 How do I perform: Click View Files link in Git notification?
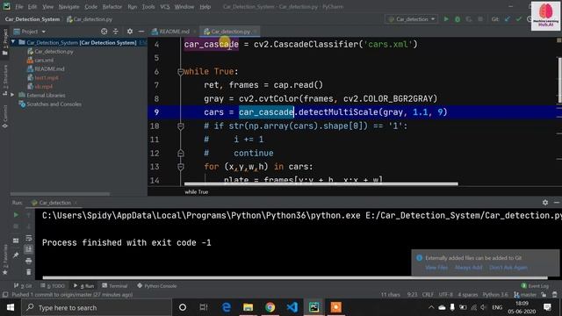click(x=436, y=267)
